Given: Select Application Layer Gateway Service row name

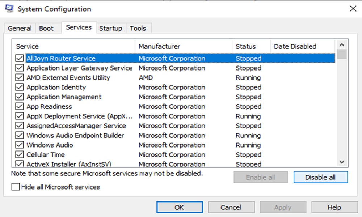Looking at the screenshot, I should click(79, 68).
